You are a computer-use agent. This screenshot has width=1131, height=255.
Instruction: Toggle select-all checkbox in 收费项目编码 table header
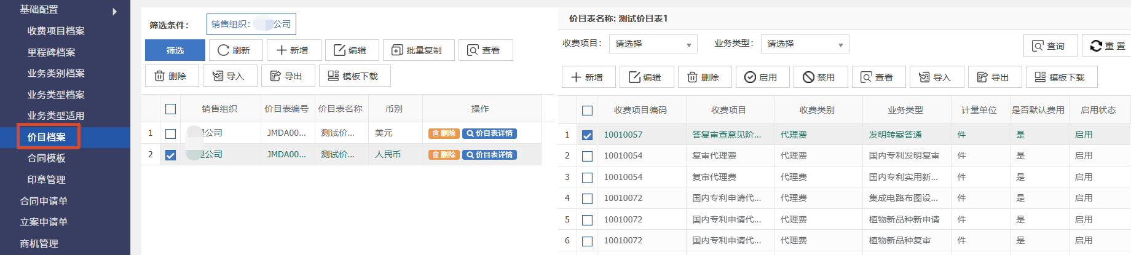click(588, 111)
